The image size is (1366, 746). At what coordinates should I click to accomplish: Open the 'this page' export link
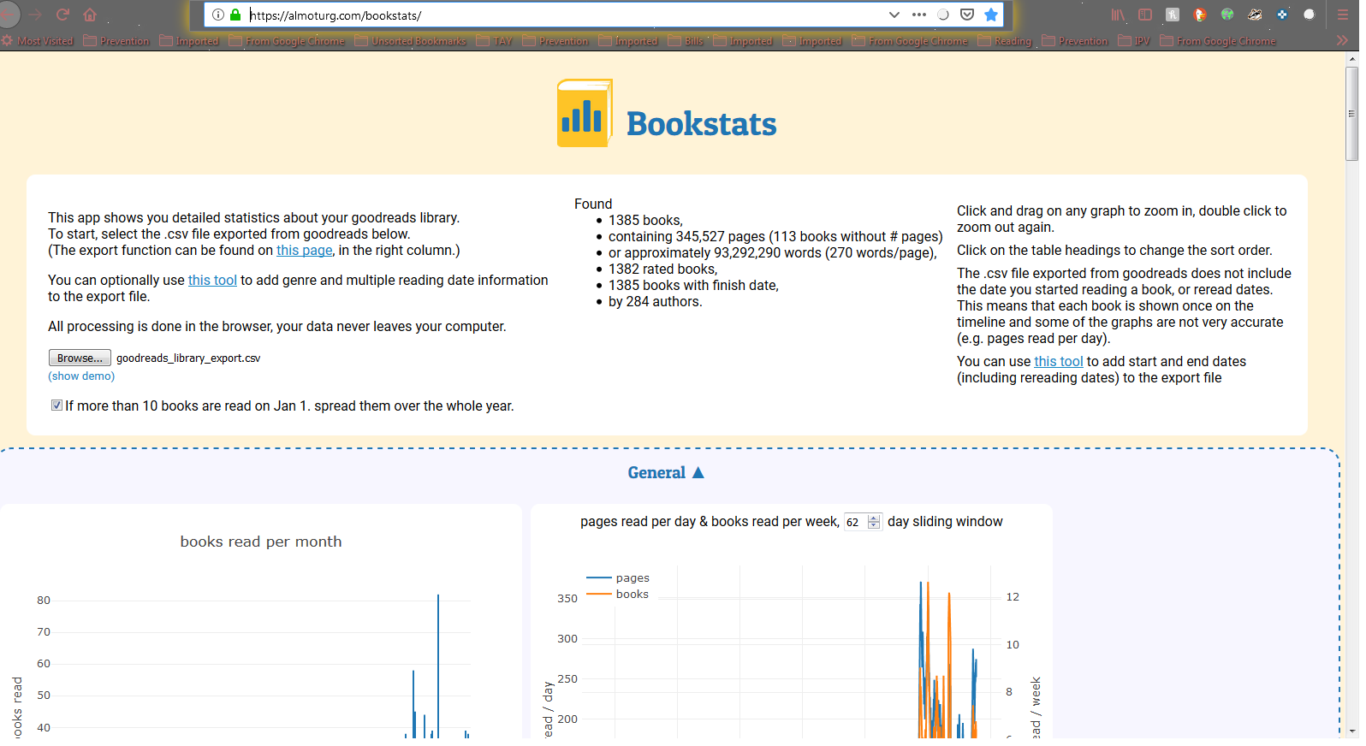305,251
